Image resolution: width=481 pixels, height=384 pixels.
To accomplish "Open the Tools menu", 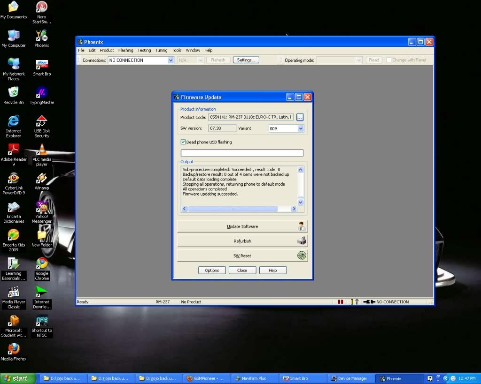I will pyautogui.click(x=177, y=50).
